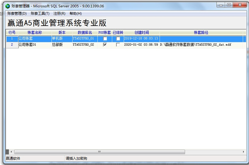Click the YTA5SYPRO_02_dat.mdf path cell
This screenshot has height=165, width=249.
pos(201,45)
